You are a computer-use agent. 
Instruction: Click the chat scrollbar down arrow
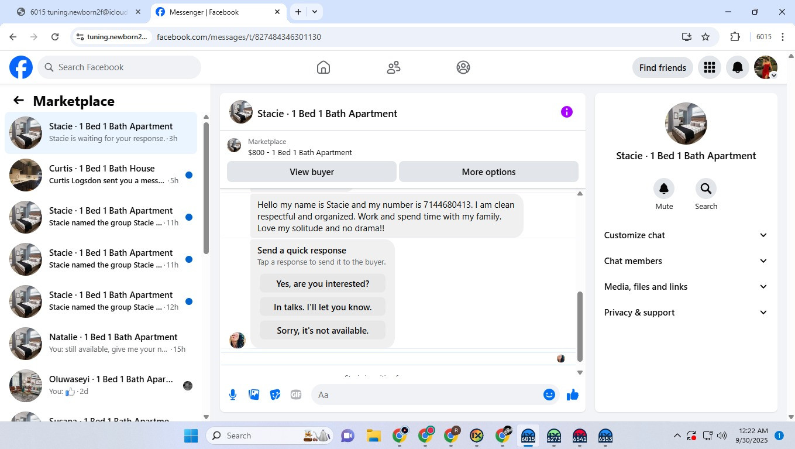580,372
